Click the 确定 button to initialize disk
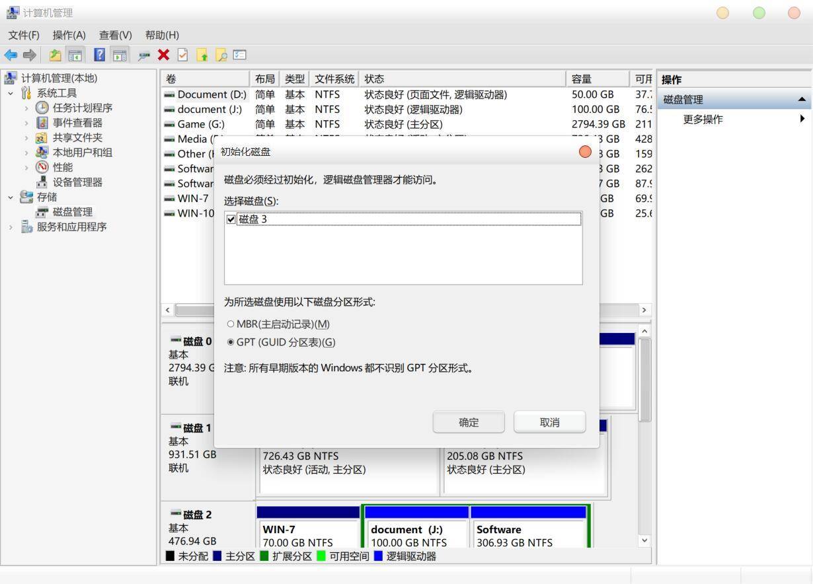The height and width of the screenshot is (584, 813). click(x=469, y=422)
